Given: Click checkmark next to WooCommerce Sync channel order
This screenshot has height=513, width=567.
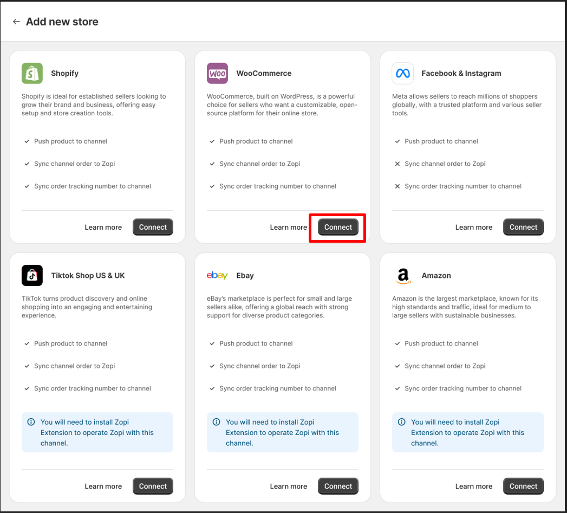Looking at the screenshot, I should tap(212, 164).
